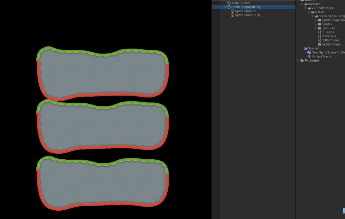Image resolution: width=345 pixels, height=219 pixels.
Task: Collapse the Sprite Shape(Clone) hierarchy node
Action: click(225, 7)
